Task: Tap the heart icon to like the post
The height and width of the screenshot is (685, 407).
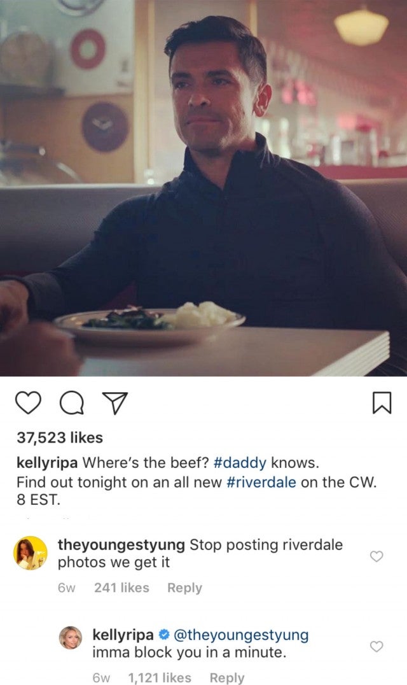Action: click(x=29, y=402)
